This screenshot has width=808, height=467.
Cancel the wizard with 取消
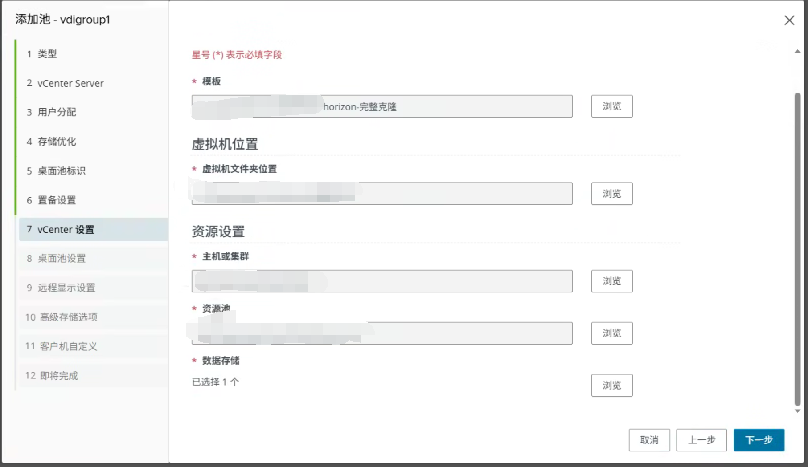(x=649, y=440)
